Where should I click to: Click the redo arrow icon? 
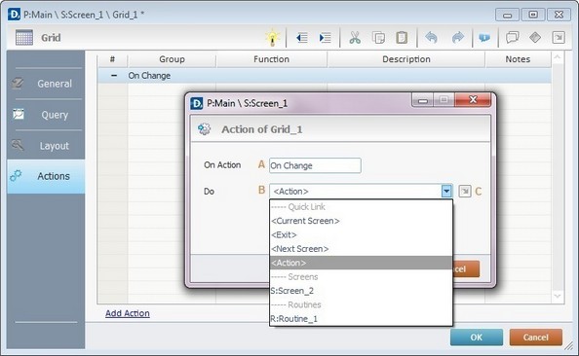(457, 38)
